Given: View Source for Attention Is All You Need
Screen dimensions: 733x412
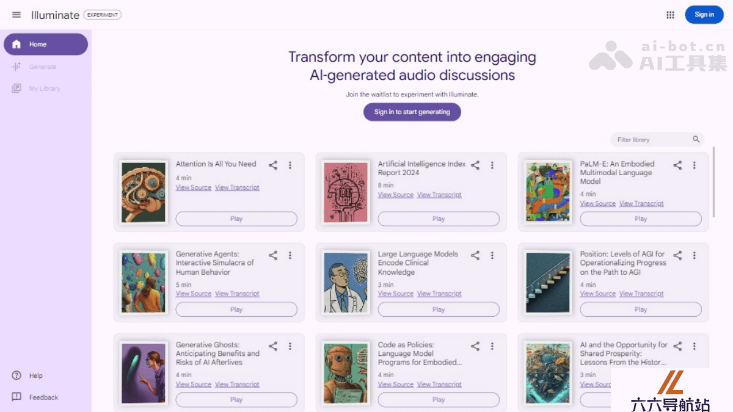Looking at the screenshot, I should click(194, 188).
